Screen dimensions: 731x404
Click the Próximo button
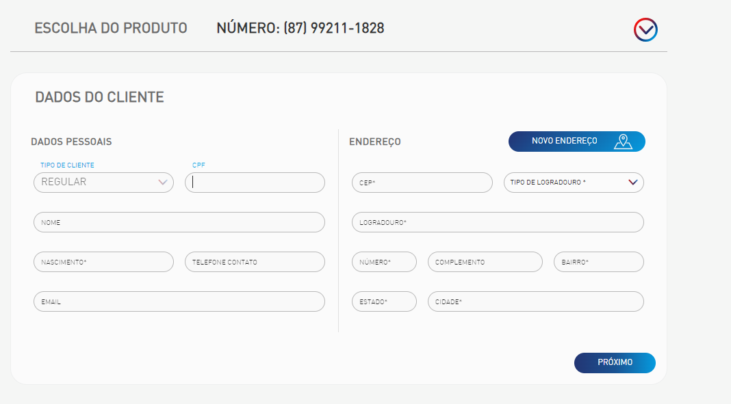pyautogui.click(x=615, y=363)
